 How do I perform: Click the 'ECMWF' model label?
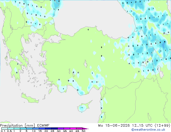[43, 126]
